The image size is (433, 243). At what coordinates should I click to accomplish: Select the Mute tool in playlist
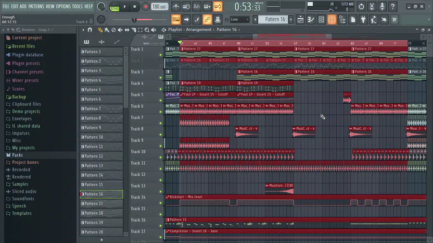tap(120, 30)
